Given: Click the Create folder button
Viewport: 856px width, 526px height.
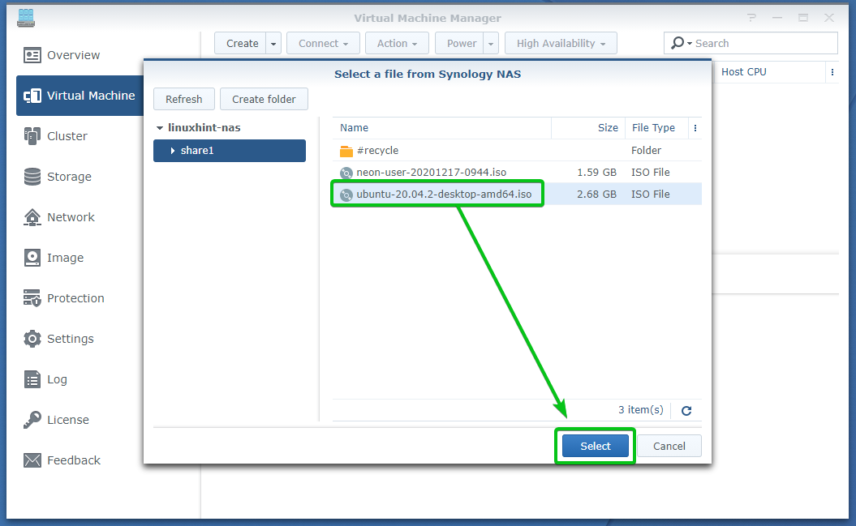Looking at the screenshot, I should point(264,99).
